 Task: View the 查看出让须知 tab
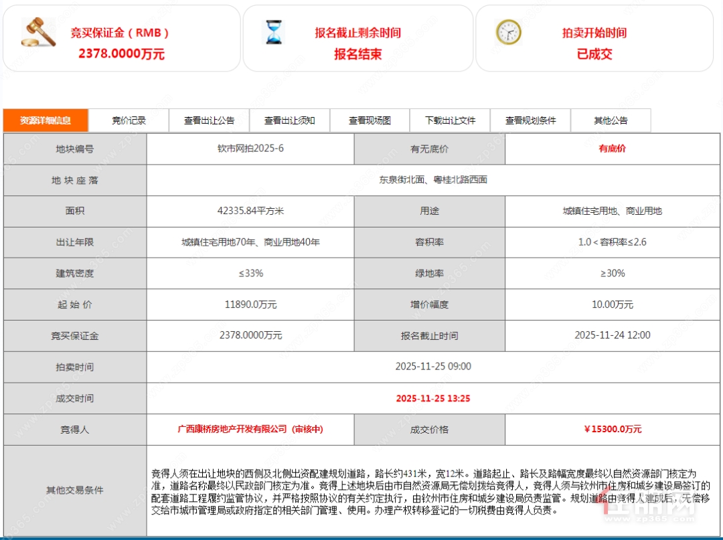pos(289,120)
